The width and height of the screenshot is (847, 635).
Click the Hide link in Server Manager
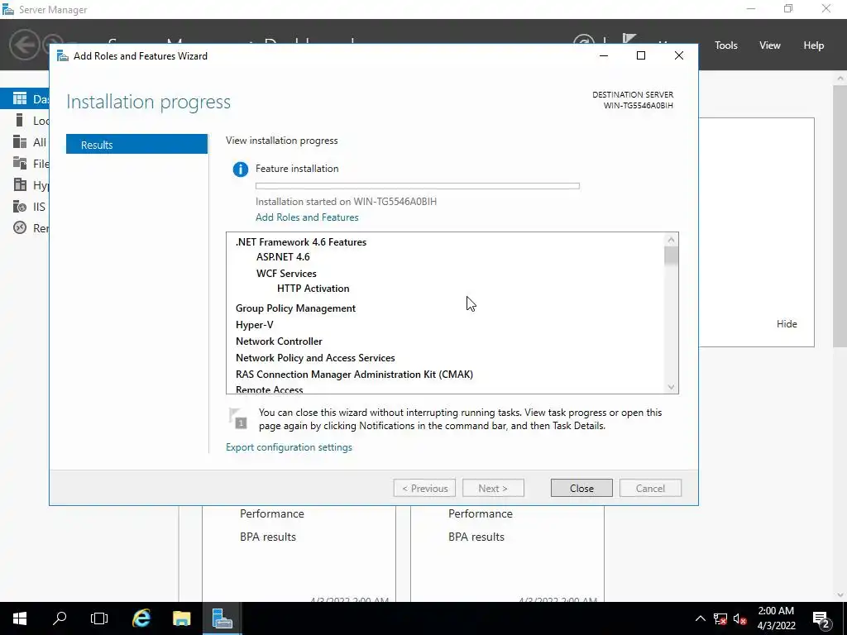click(x=787, y=324)
